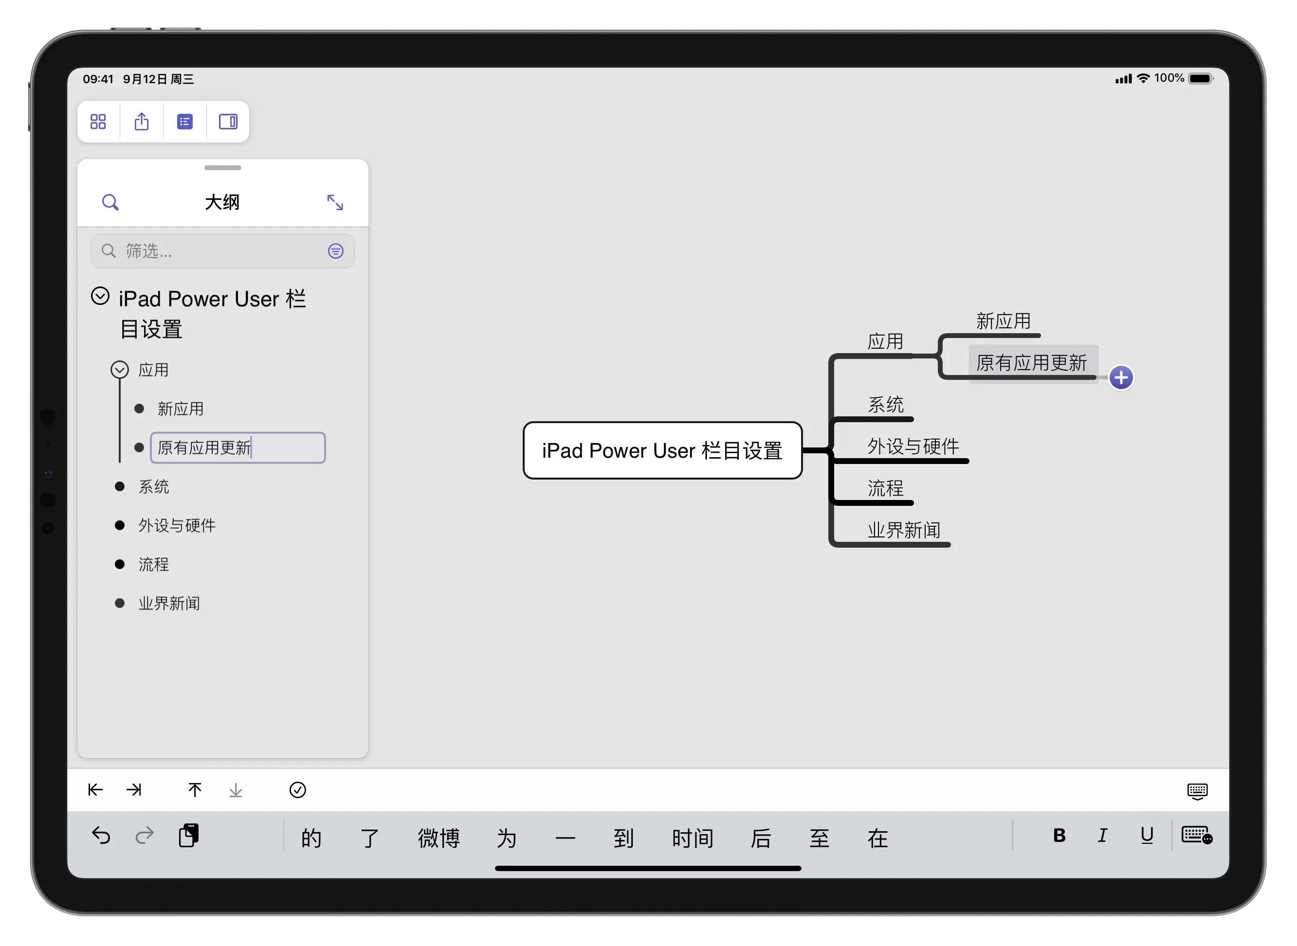Move outline item up
The height and width of the screenshot is (946, 1297).
[x=195, y=790]
